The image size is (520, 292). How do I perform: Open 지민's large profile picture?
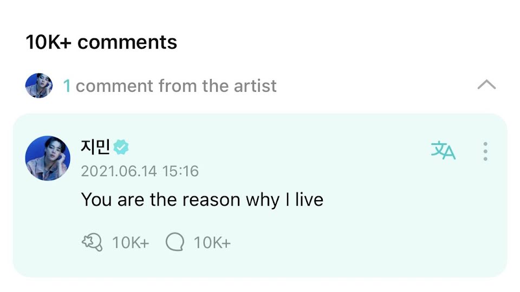48,158
